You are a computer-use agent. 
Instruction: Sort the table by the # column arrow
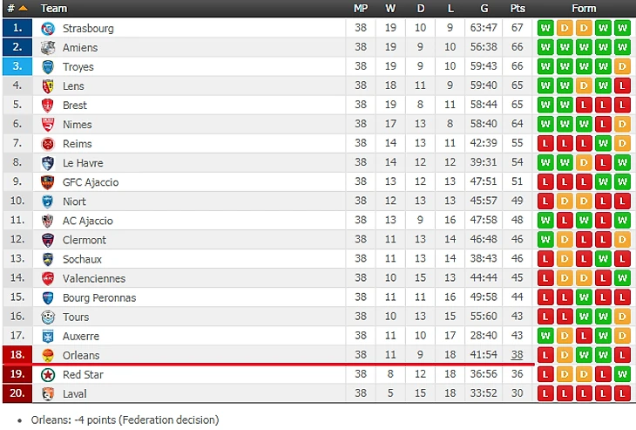23,8
